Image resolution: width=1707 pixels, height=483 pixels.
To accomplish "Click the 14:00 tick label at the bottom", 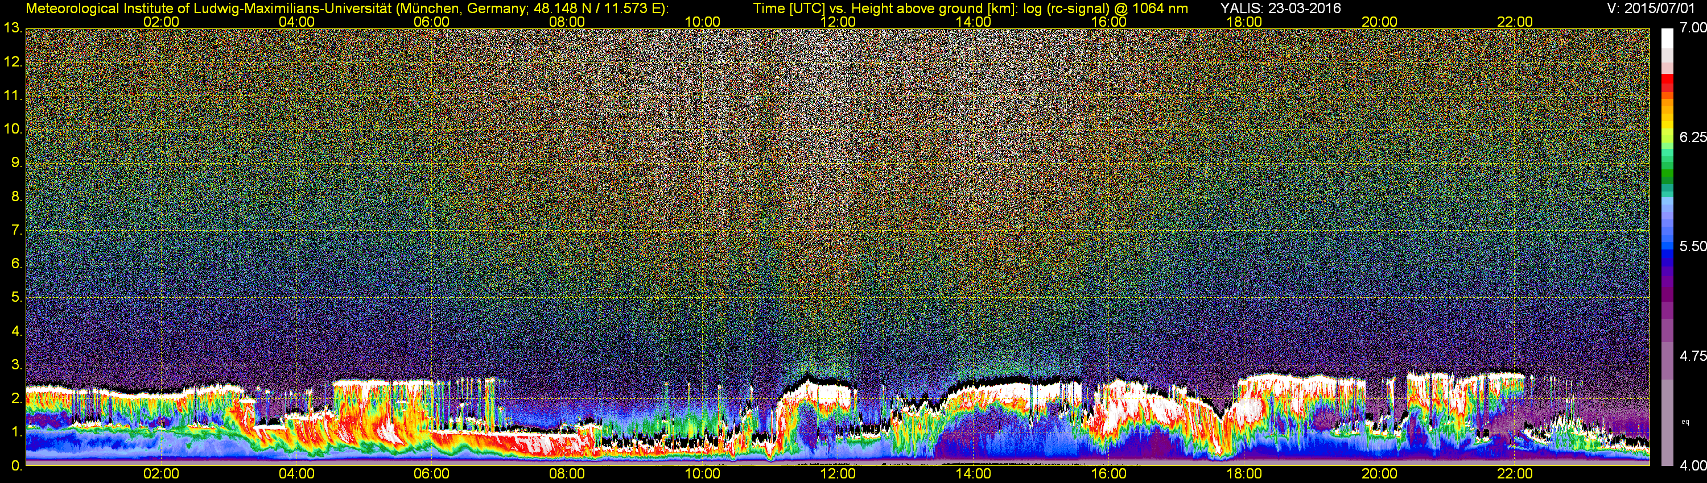I will click(973, 474).
